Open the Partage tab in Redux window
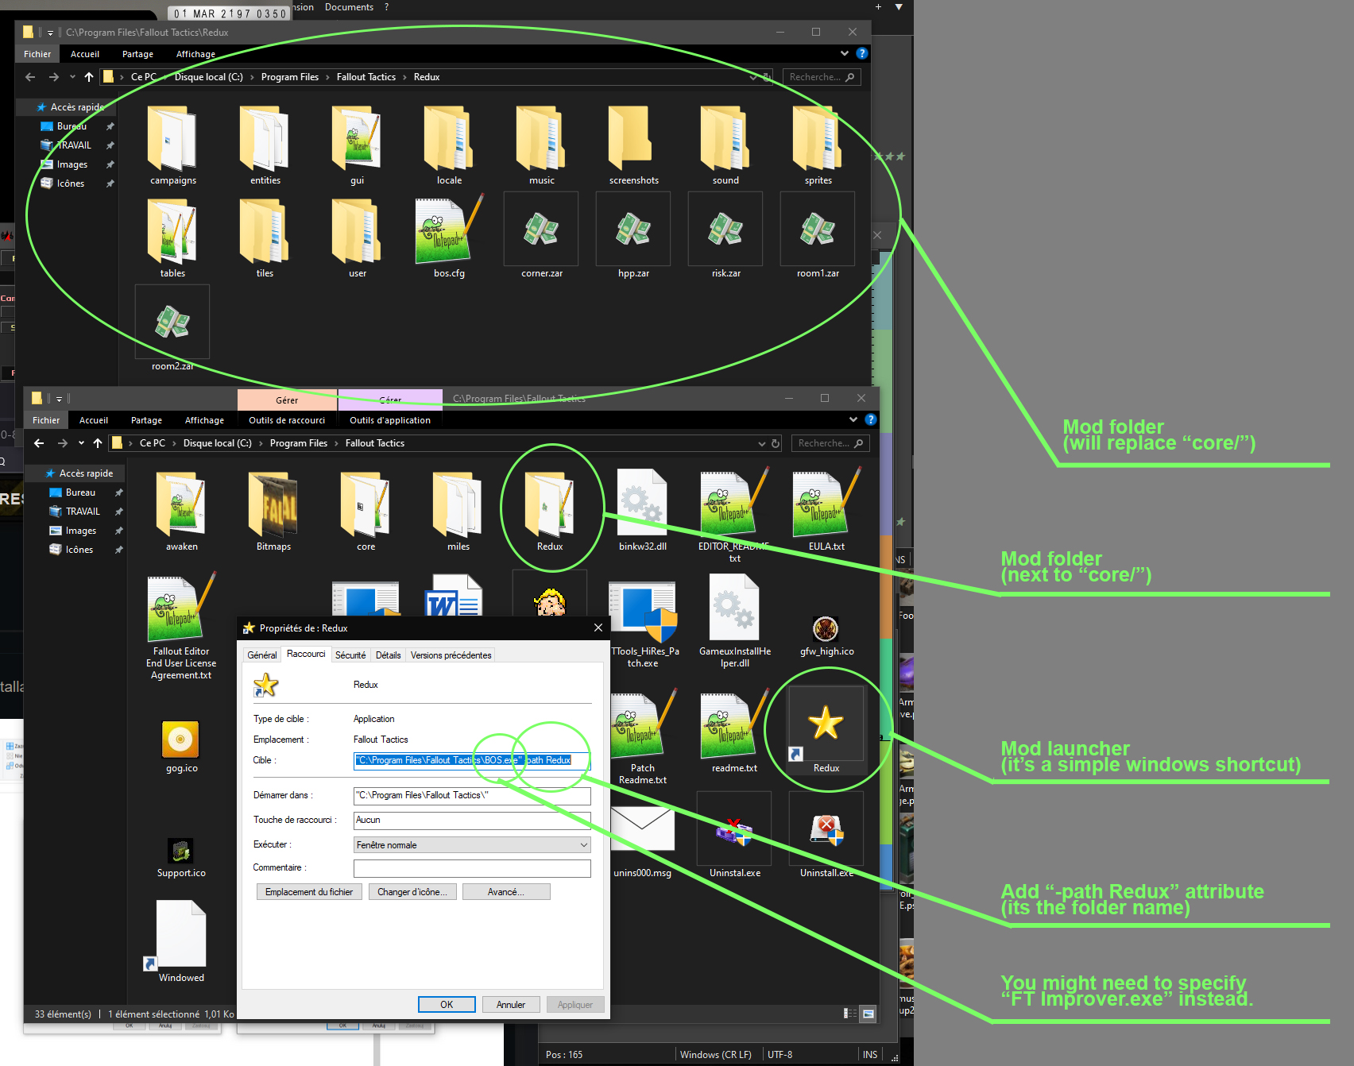Image resolution: width=1354 pixels, height=1066 pixels. pyautogui.click(x=137, y=54)
